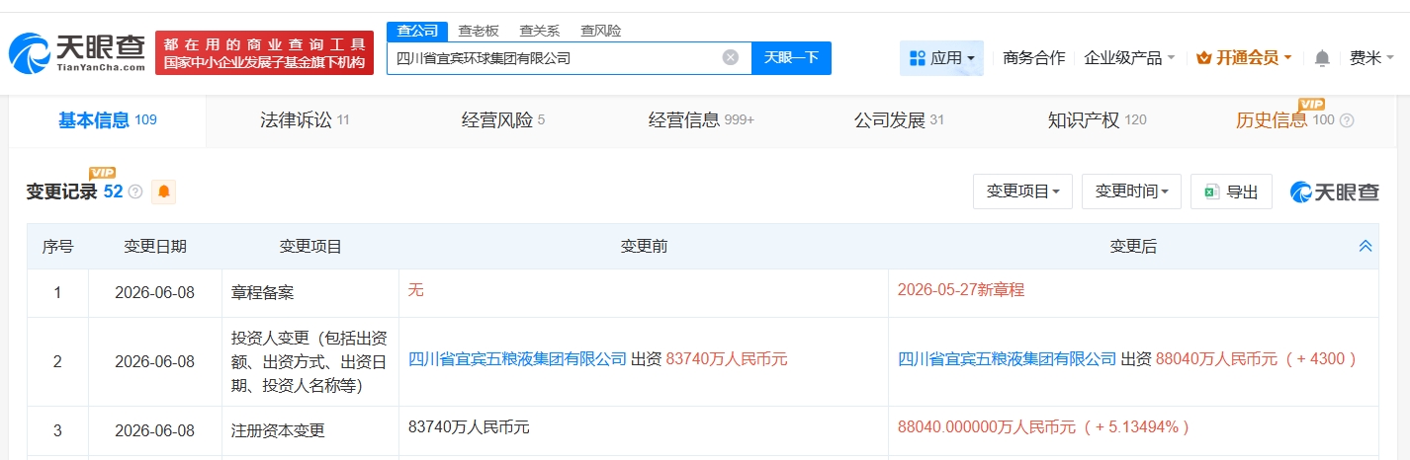
Task: Open the 商务合作 link
Action: (1033, 58)
